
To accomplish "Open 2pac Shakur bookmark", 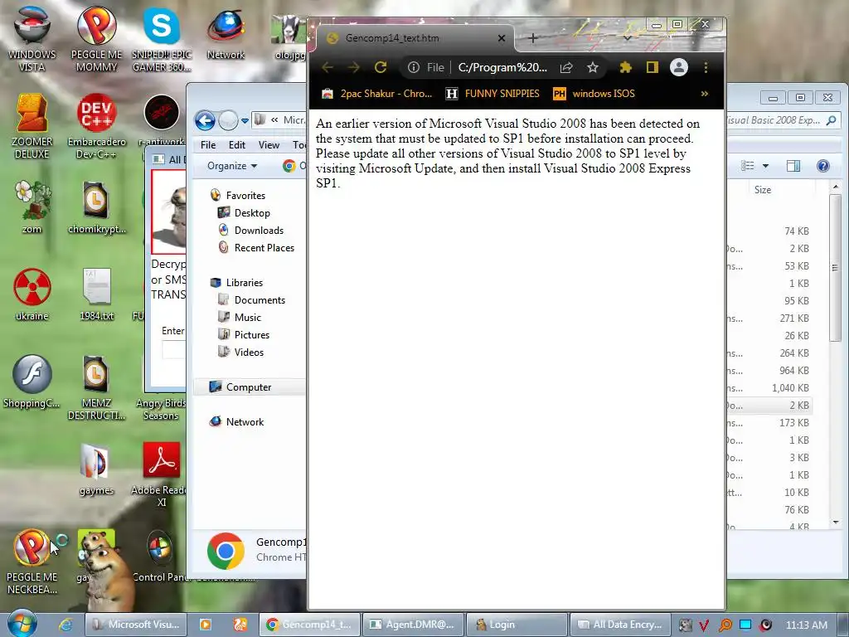I will (x=377, y=94).
